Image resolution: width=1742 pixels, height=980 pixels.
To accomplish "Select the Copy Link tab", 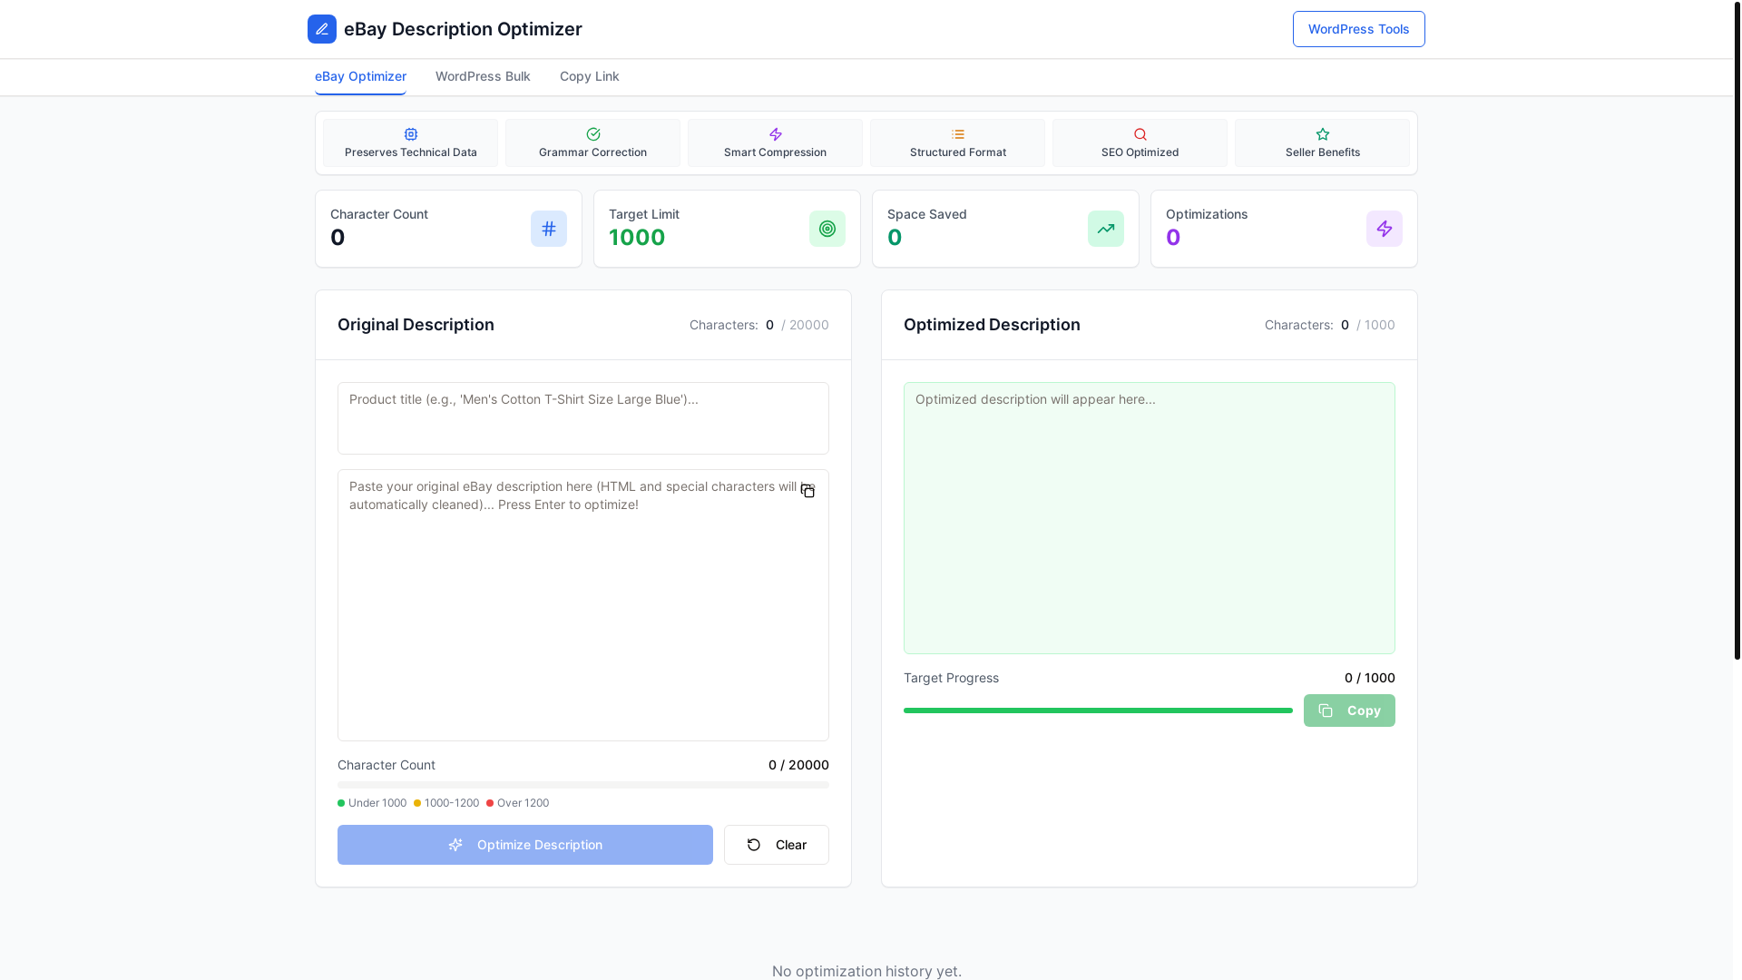I will 590,76.
